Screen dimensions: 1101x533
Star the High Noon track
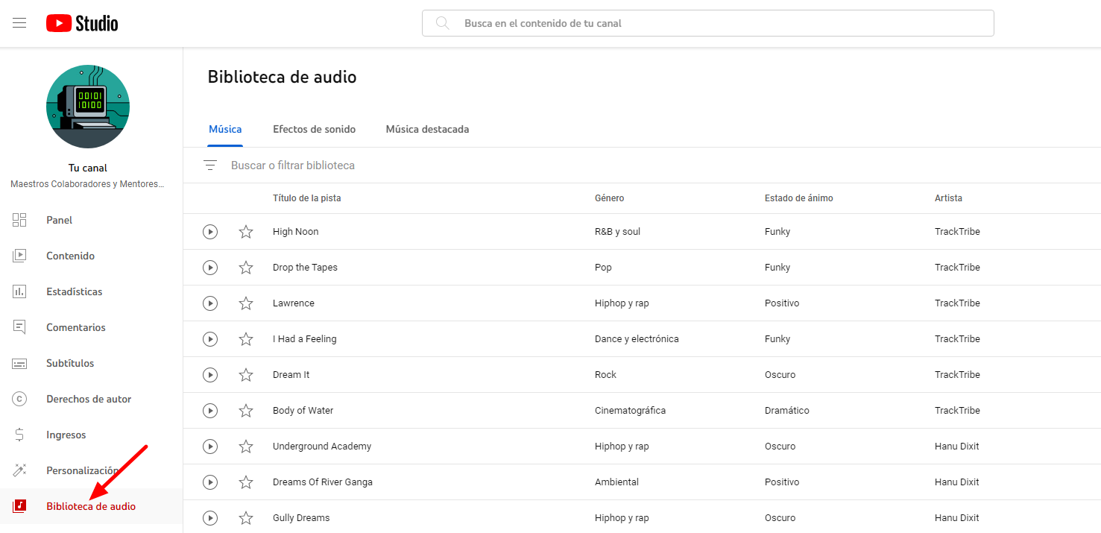(x=246, y=232)
